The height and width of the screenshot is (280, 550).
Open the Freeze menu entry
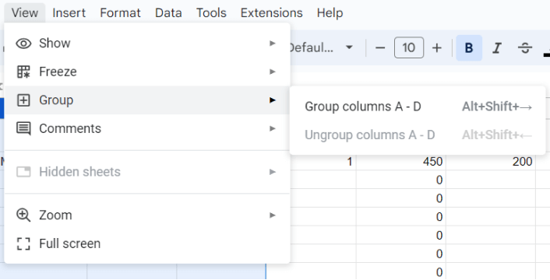(x=147, y=72)
